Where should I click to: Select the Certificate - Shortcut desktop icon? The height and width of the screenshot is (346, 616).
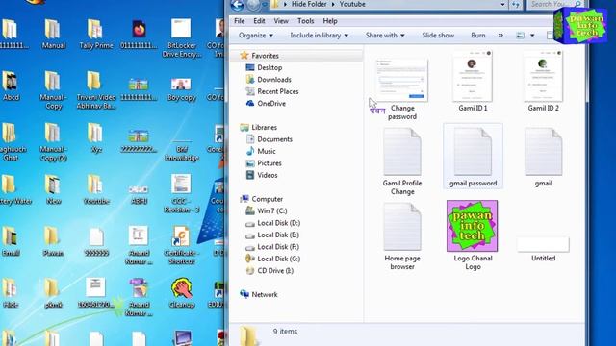(x=181, y=245)
